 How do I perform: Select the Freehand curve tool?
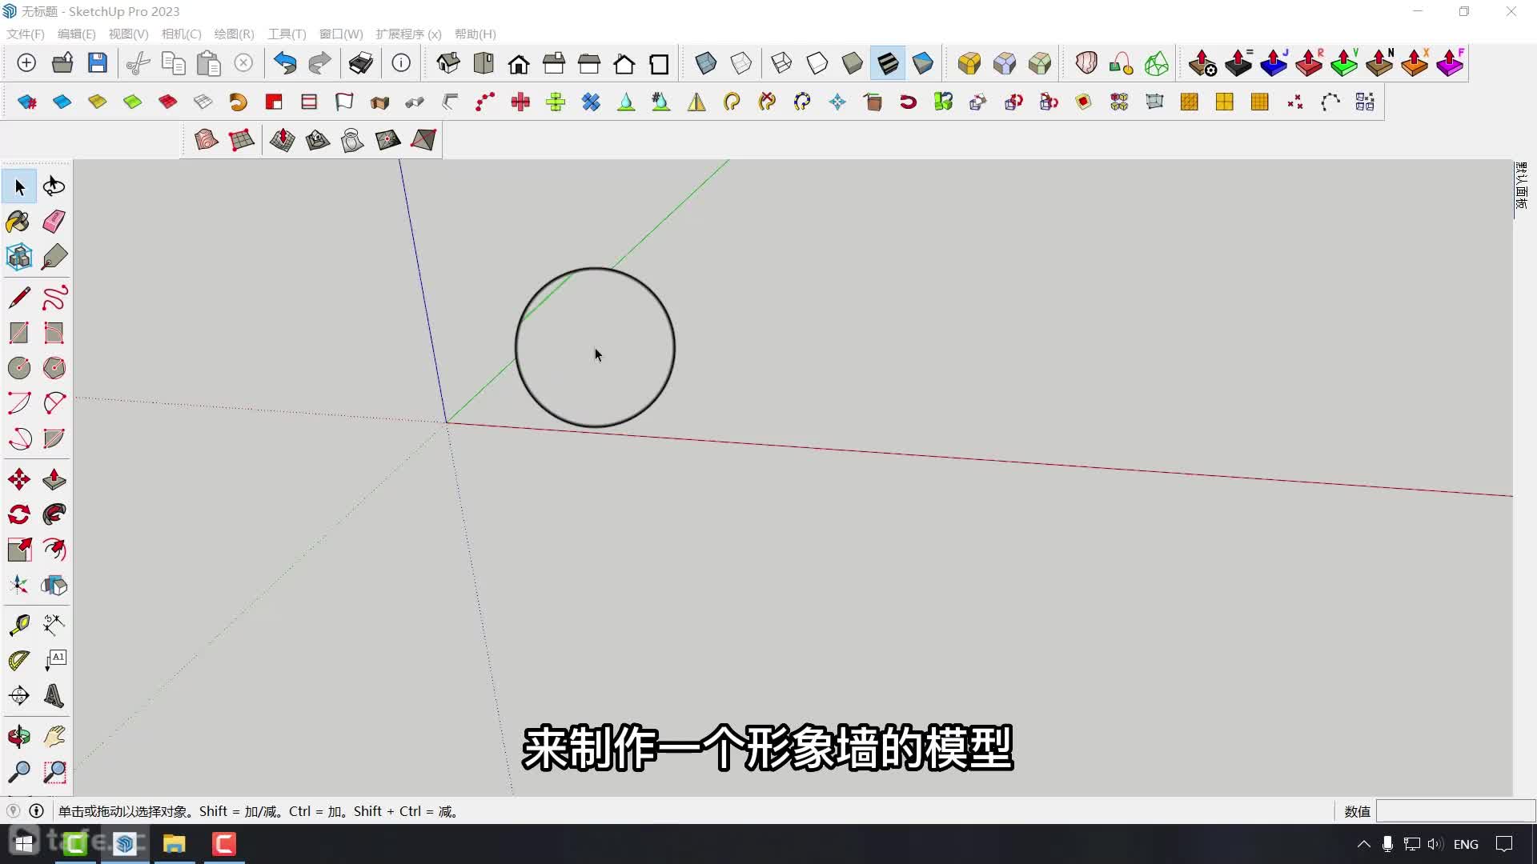pyautogui.click(x=54, y=298)
